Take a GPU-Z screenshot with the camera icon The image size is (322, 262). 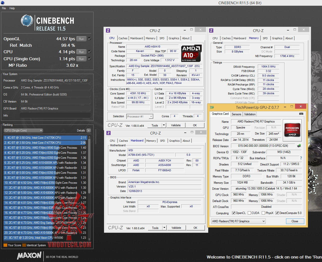[x=301, y=114]
